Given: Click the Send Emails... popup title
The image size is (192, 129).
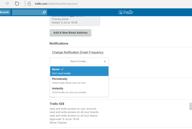Looking at the screenshot, I should click(x=79, y=61).
